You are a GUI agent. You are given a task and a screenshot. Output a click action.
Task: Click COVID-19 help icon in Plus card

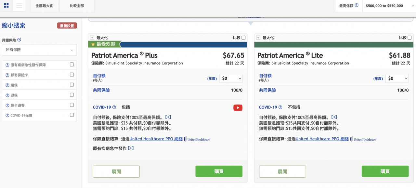(x=114, y=107)
